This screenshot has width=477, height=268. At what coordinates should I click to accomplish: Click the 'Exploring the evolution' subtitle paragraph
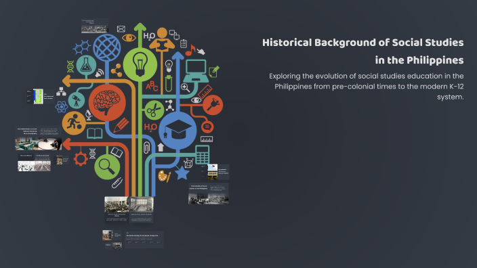pos(367,87)
